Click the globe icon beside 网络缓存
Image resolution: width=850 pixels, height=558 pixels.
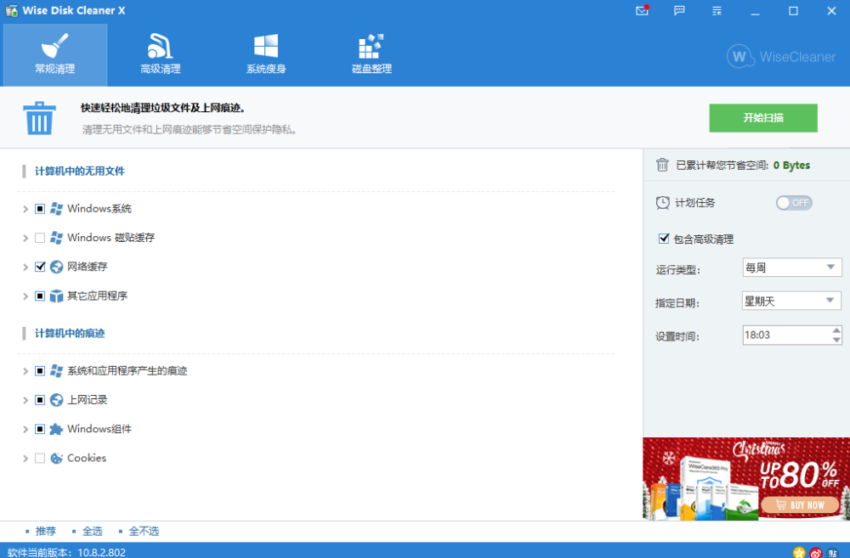click(x=56, y=267)
